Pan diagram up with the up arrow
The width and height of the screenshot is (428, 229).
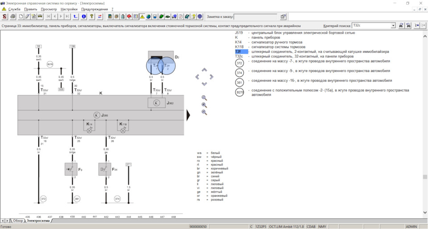coord(204,70)
